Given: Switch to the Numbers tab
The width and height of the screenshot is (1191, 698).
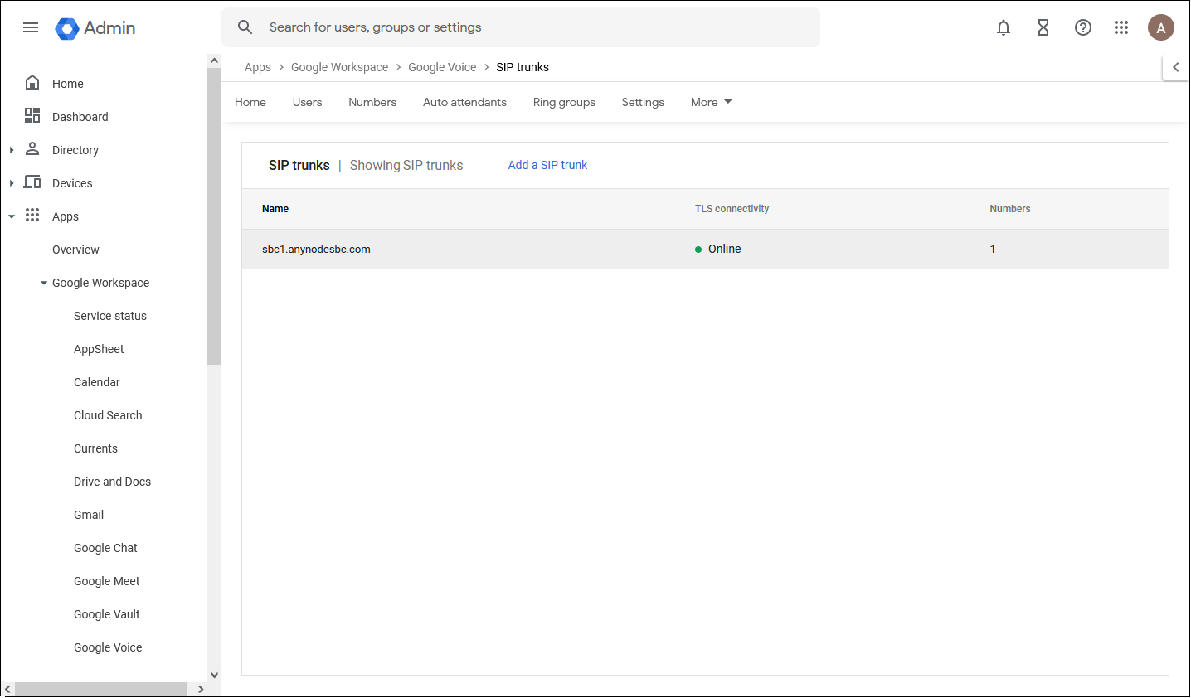Looking at the screenshot, I should [372, 102].
